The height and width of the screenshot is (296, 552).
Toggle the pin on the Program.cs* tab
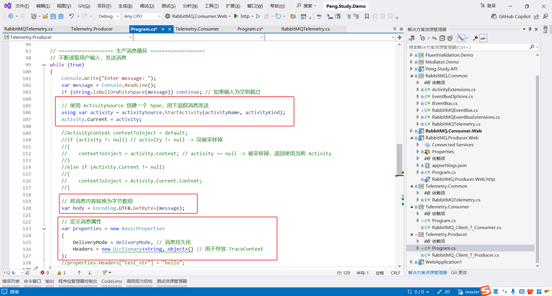[163, 29]
